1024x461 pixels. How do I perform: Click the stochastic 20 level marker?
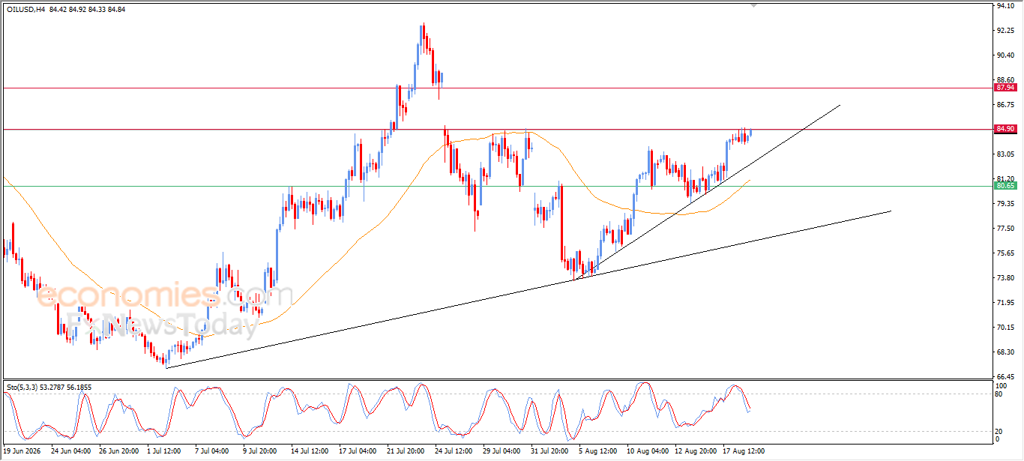pyautogui.click(x=999, y=431)
